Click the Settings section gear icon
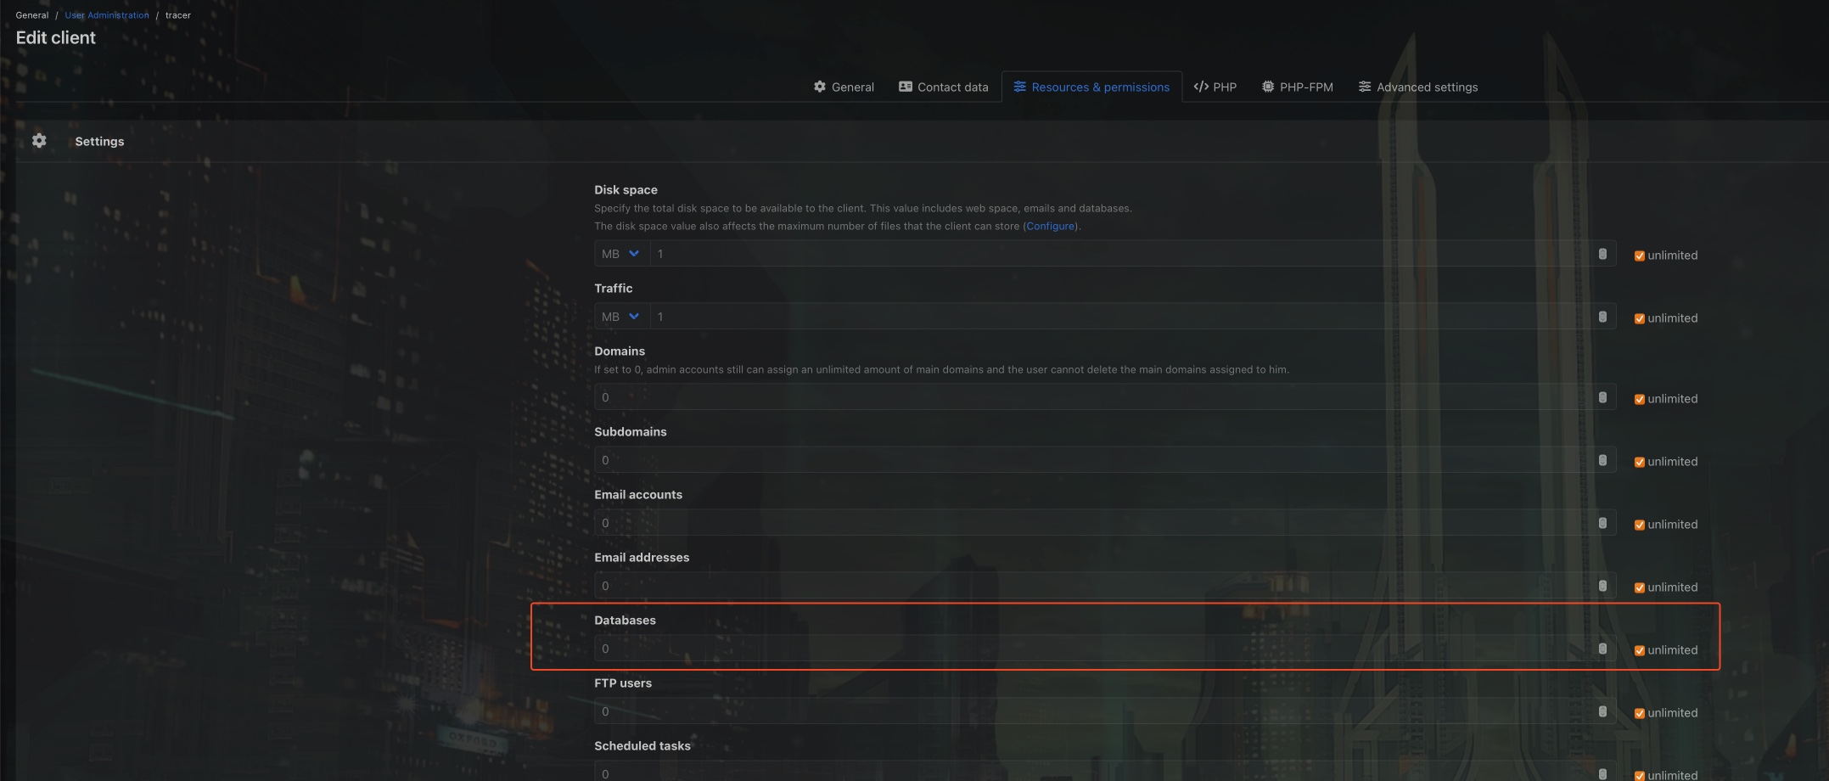The image size is (1829, 781). 39,141
